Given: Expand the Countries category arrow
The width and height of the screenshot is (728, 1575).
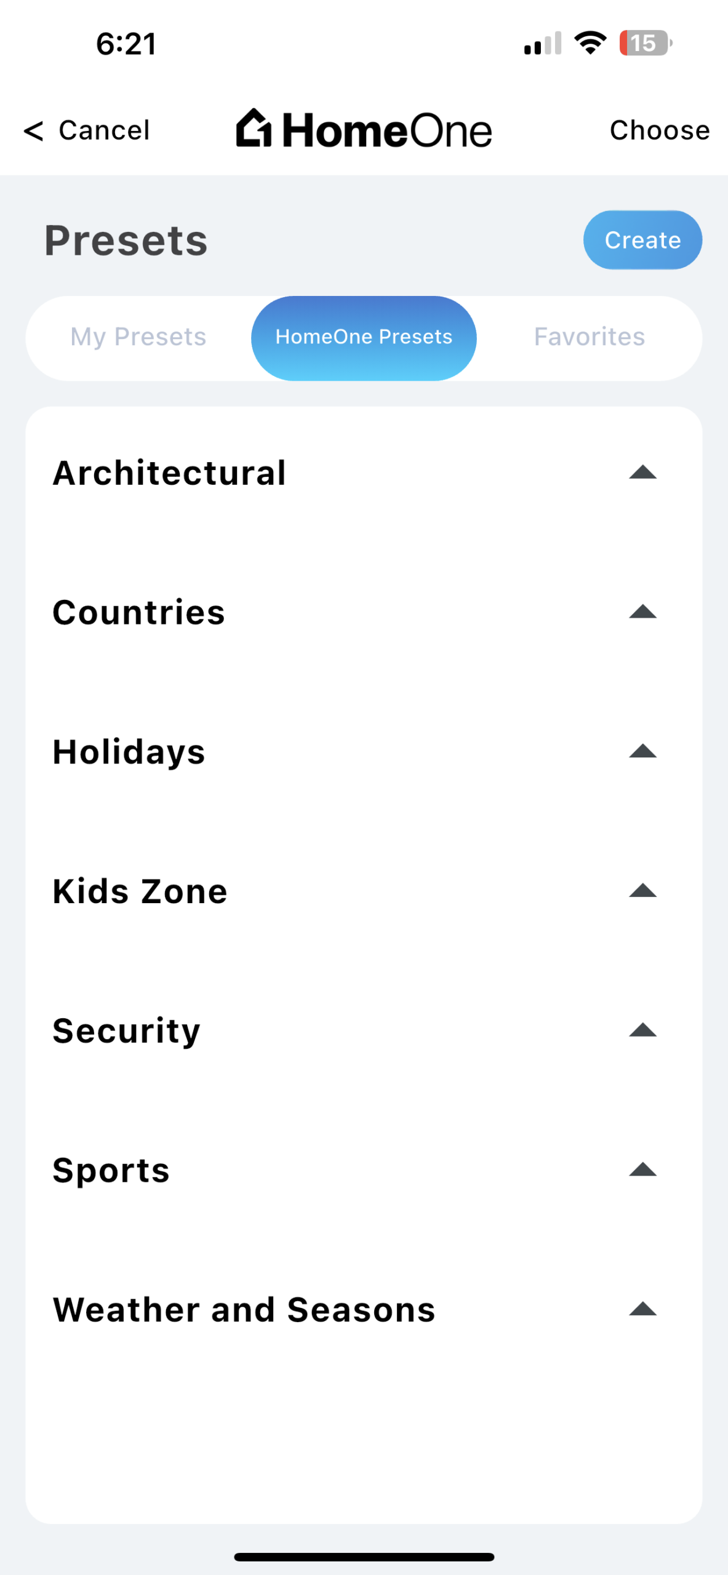Looking at the screenshot, I should coord(642,612).
